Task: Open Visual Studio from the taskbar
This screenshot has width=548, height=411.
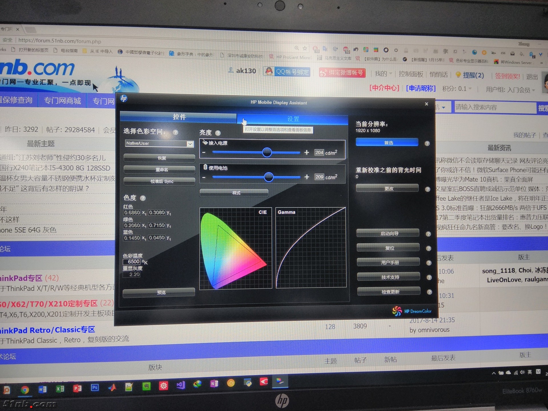Action: (181, 385)
